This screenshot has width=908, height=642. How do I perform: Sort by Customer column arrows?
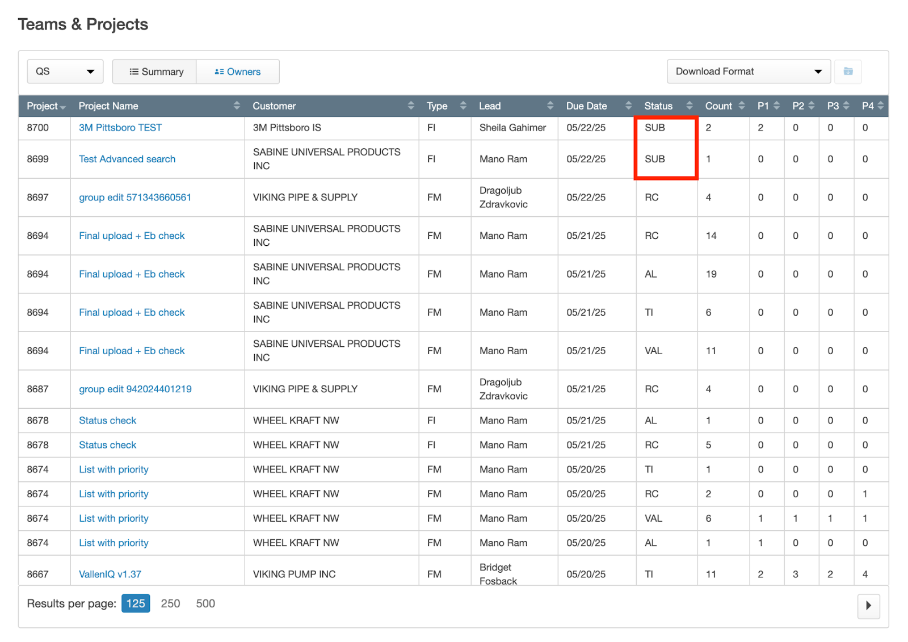click(x=411, y=106)
